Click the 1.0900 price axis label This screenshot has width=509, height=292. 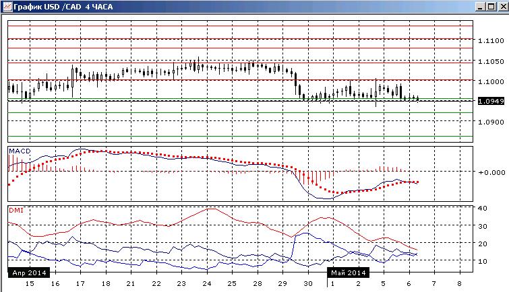(x=491, y=122)
